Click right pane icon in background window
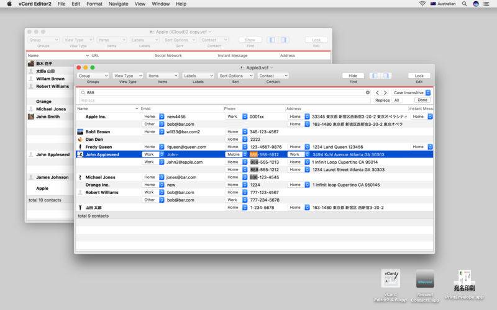Screen dimensions: 497x310 (284, 40)
